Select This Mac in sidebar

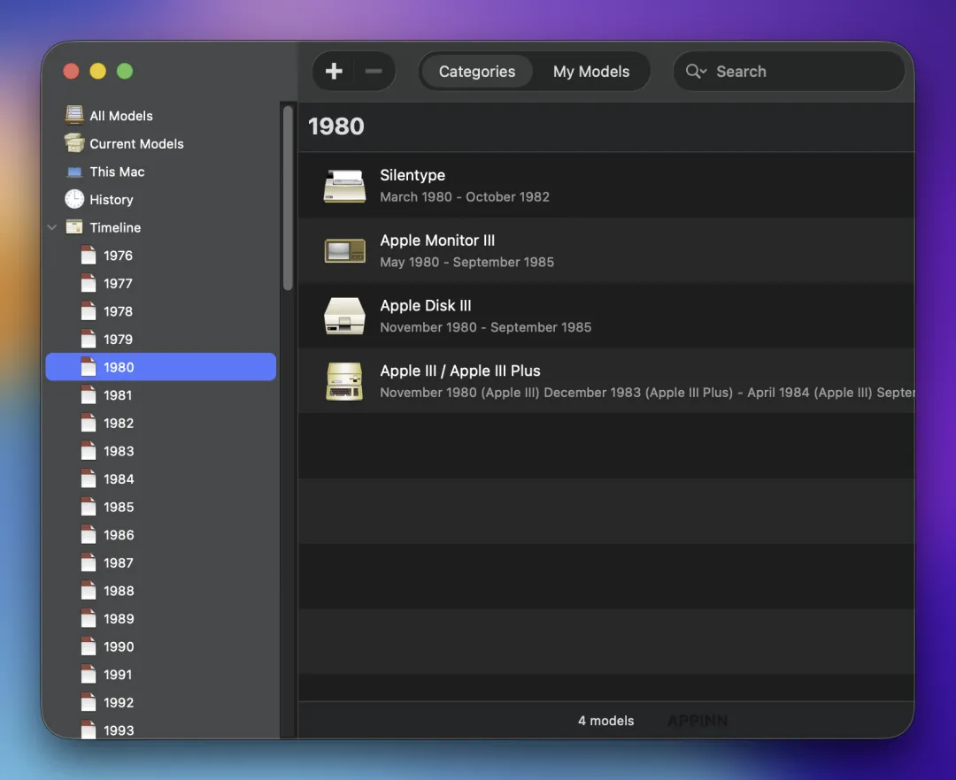pos(117,172)
